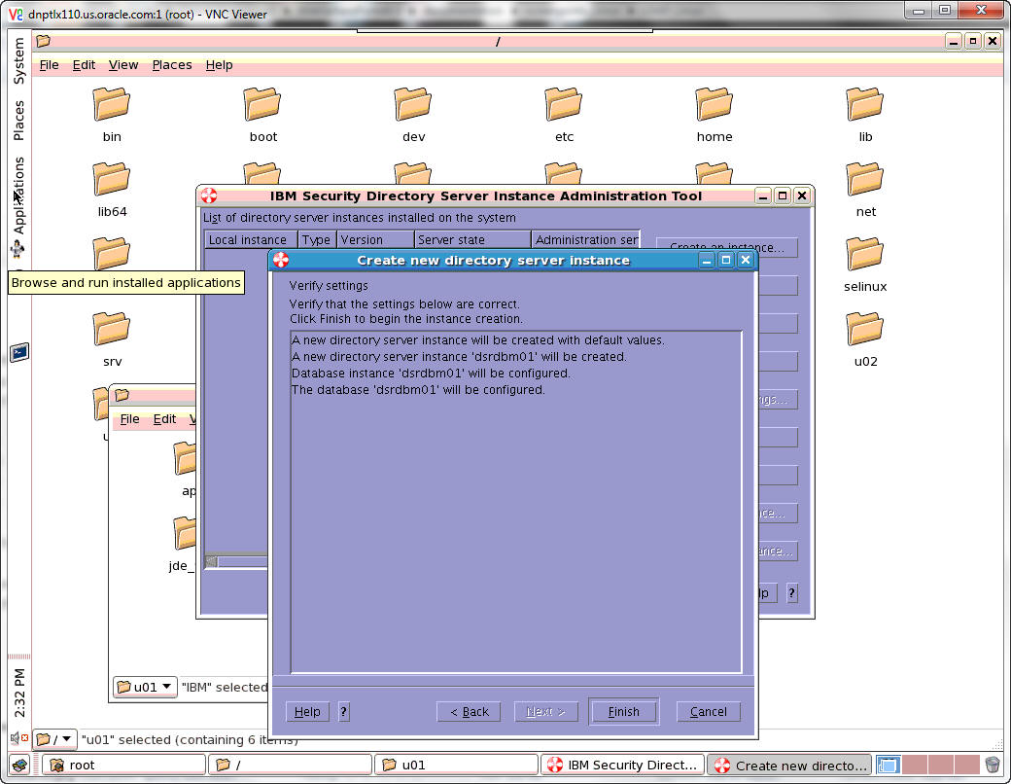Click text "Database instance 'dsrdbm01' will be configured."

coord(431,374)
